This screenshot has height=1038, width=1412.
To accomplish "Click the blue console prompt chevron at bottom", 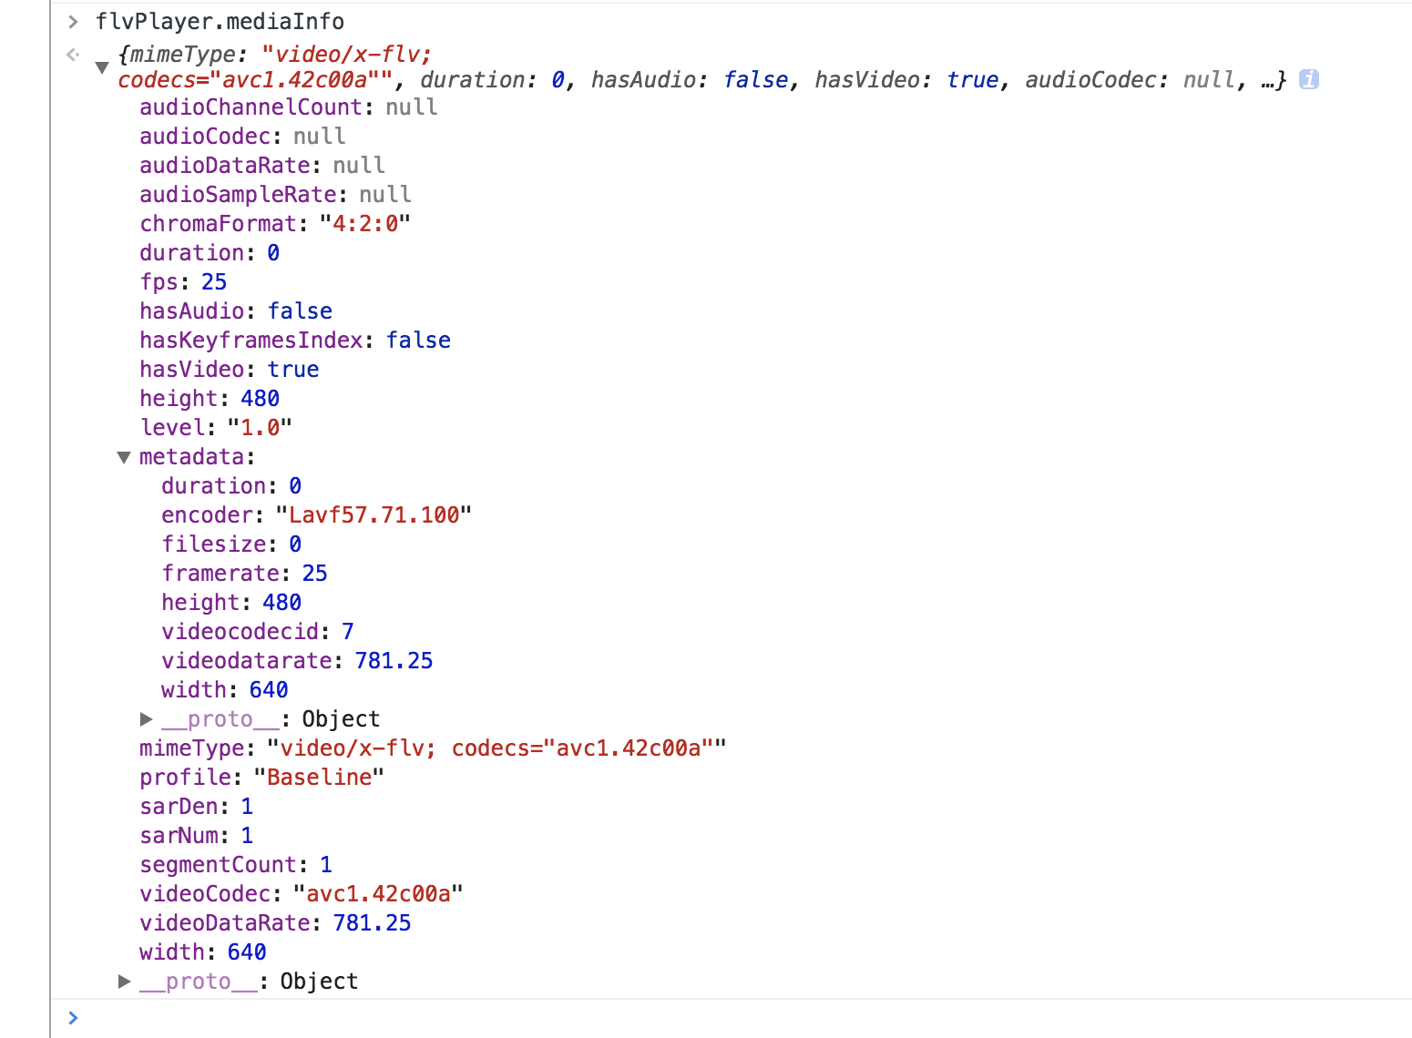I will [x=73, y=1018].
